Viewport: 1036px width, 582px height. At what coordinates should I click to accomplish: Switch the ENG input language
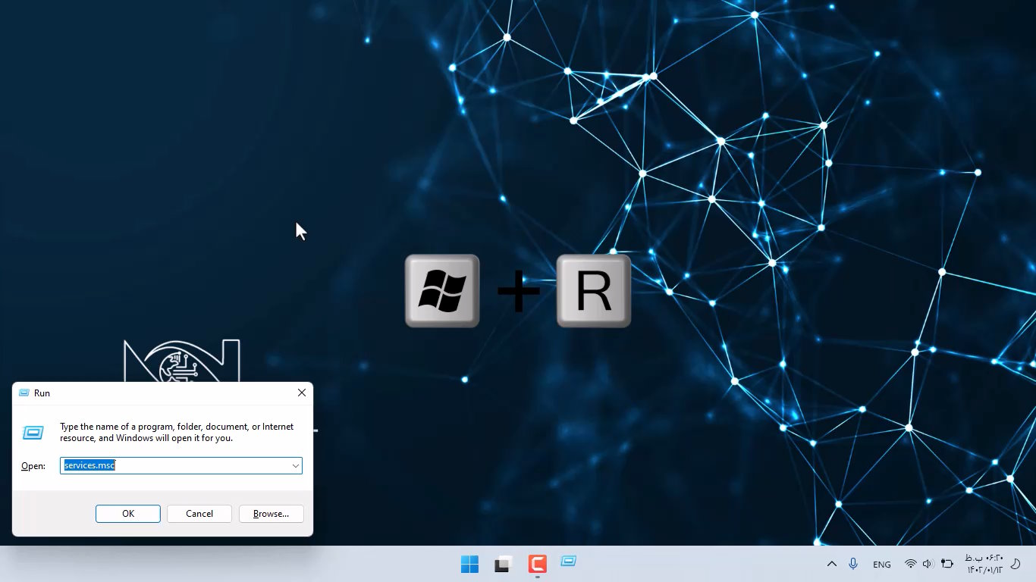882,565
